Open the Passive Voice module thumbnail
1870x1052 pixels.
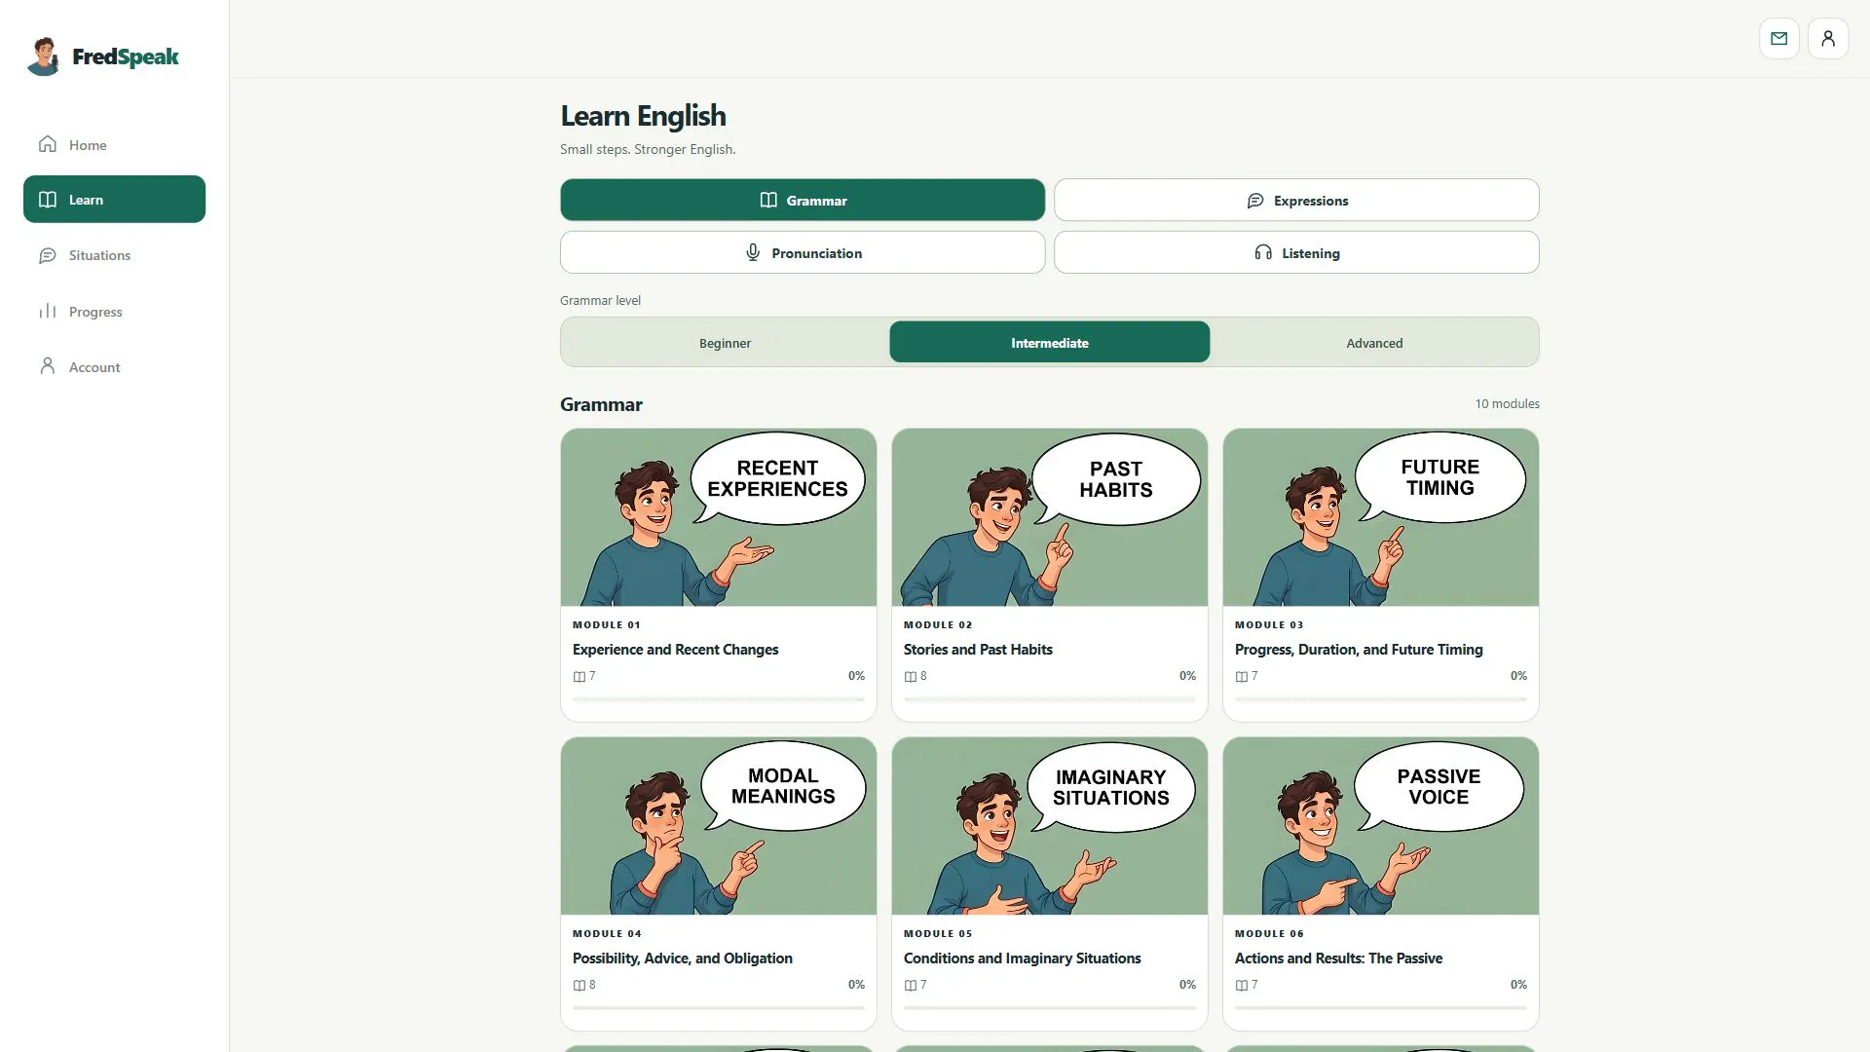pos(1381,826)
